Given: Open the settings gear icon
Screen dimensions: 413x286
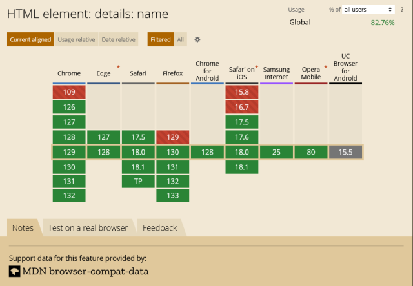Looking at the screenshot, I should click(x=197, y=39).
